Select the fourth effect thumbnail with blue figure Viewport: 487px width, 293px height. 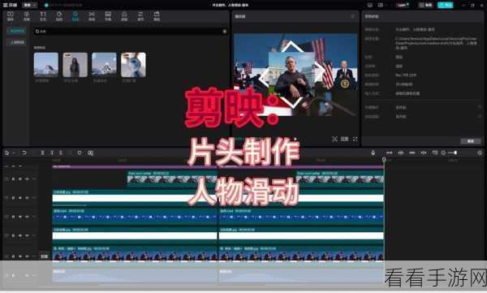pos(133,65)
